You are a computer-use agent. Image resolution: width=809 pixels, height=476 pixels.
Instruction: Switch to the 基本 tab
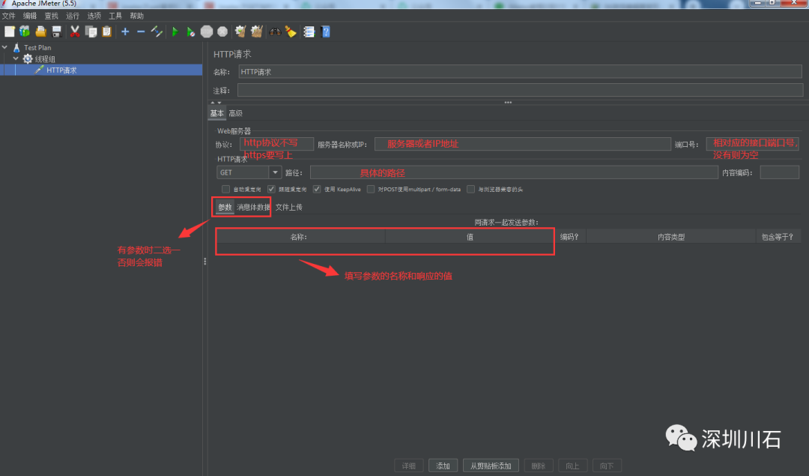[x=216, y=113]
